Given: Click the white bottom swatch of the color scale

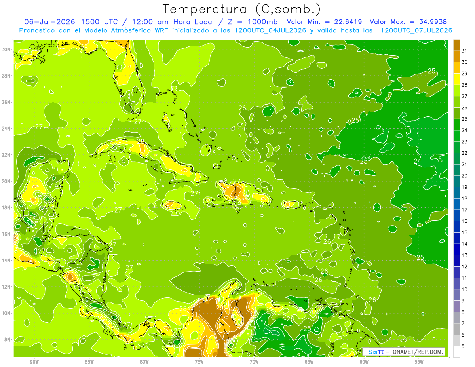Looking at the screenshot, I should click(x=456, y=352).
